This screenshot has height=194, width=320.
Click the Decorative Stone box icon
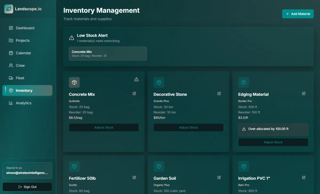tap(159, 82)
